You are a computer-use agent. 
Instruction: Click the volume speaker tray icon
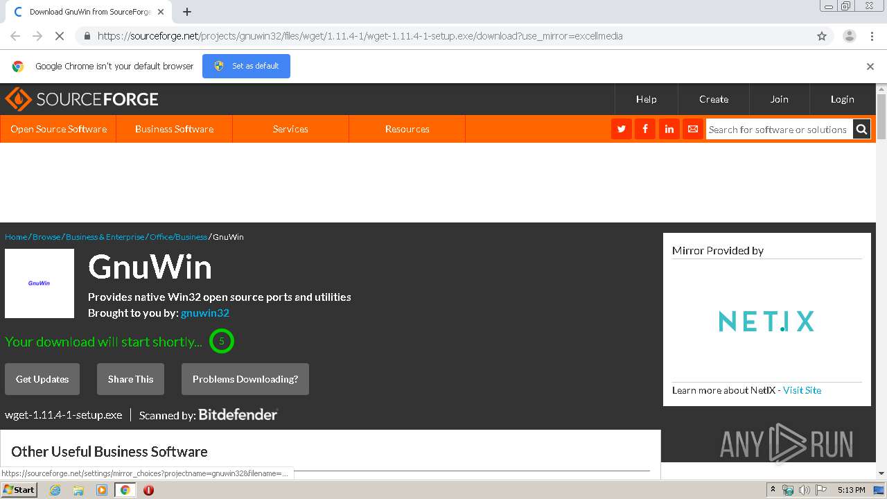[x=805, y=490]
